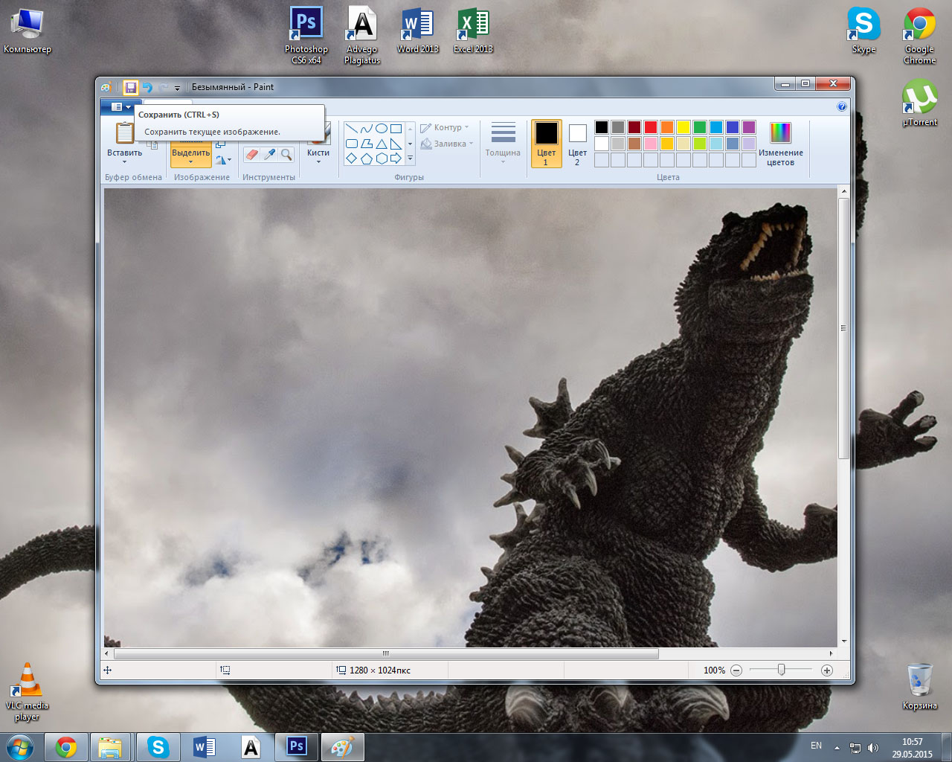The image size is (952, 762).
Task: Expand the Заливка fill dropdown
Action: pyautogui.click(x=447, y=144)
